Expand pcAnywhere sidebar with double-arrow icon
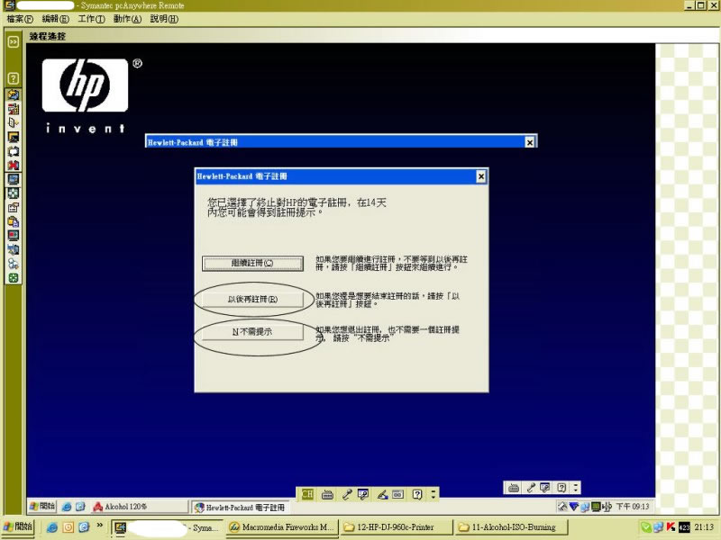The image size is (721, 540). coord(14,41)
